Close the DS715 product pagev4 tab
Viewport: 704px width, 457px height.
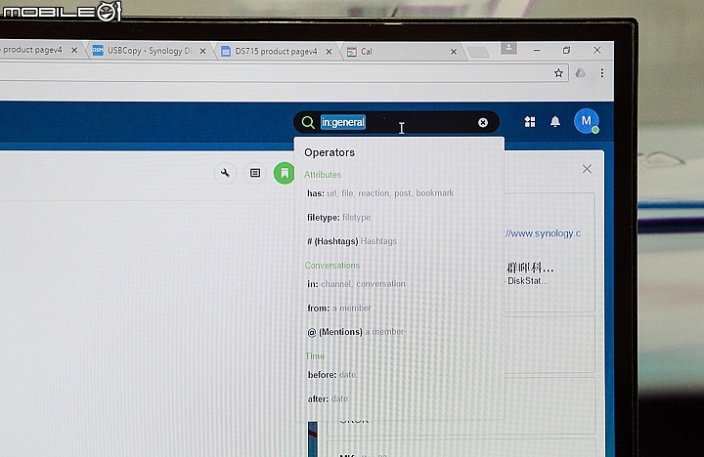[x=330, y=52]
